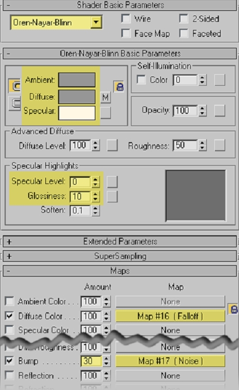
Task: Click the Diffuse Level value field
Action: [81, 146]
